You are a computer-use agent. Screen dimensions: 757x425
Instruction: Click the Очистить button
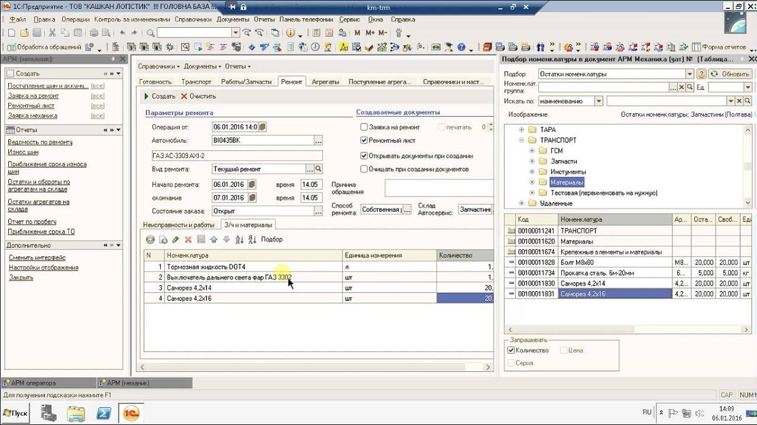(x=198, y=96)
